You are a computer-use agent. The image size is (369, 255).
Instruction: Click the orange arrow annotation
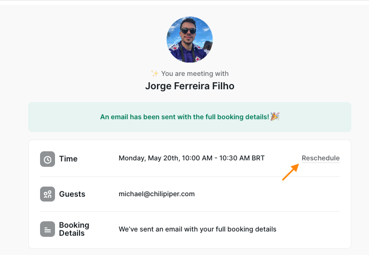291,172
